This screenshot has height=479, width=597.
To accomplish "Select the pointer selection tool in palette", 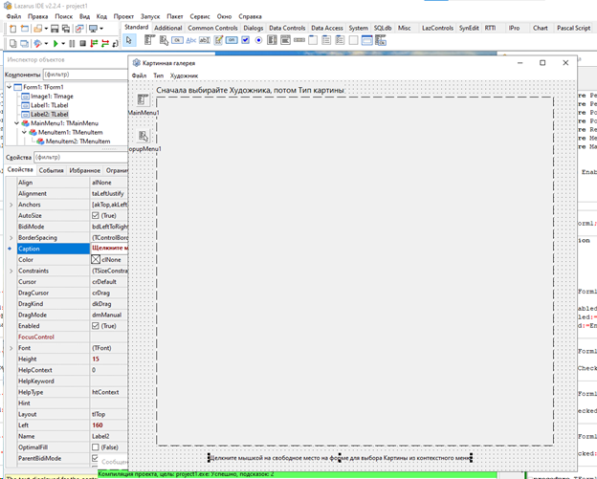I will (129, 40).
